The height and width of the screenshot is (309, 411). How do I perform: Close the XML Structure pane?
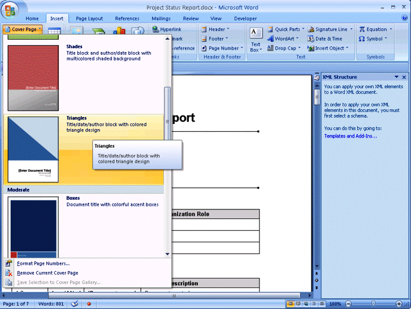[x=404, y=77]
